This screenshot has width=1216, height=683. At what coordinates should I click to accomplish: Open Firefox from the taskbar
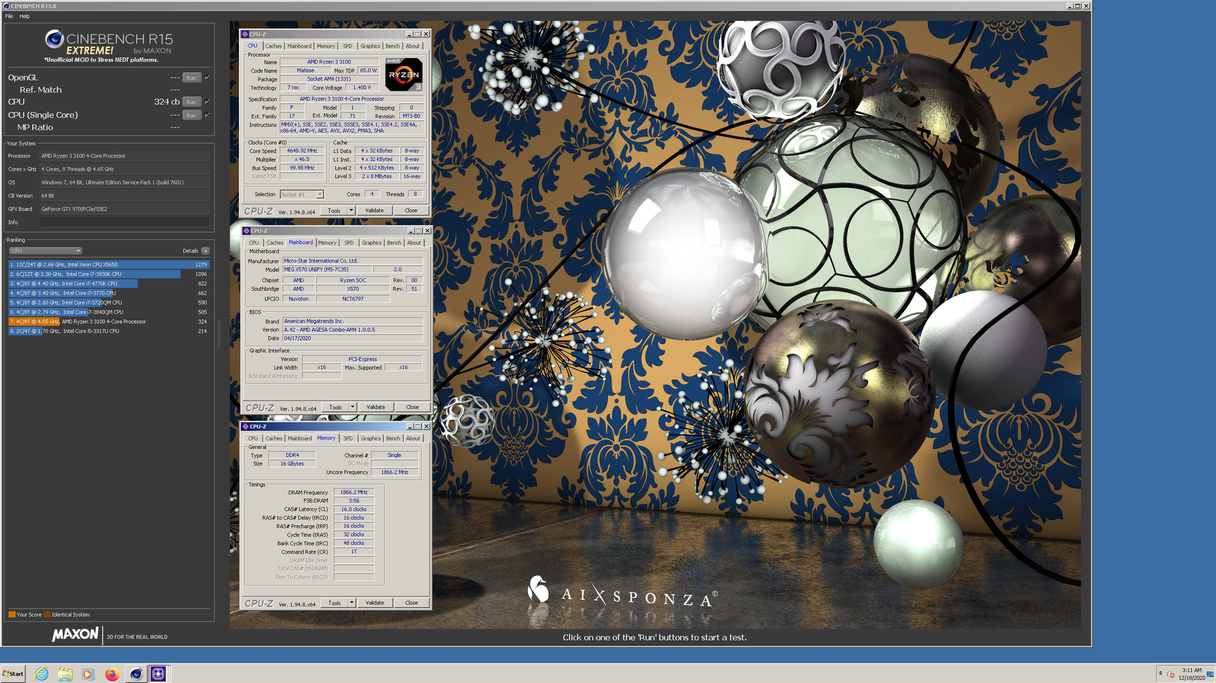112,674
